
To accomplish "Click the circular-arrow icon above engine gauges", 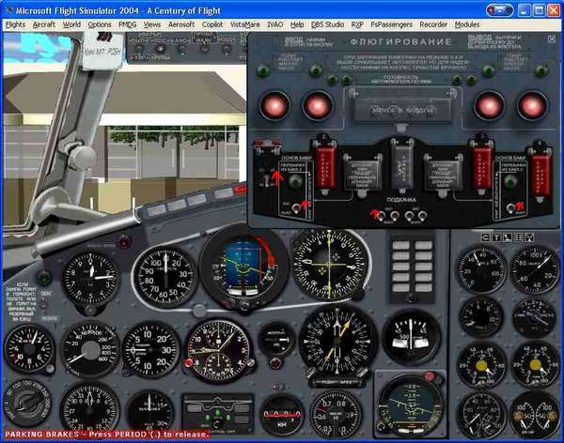I will [x=486, y=237].
